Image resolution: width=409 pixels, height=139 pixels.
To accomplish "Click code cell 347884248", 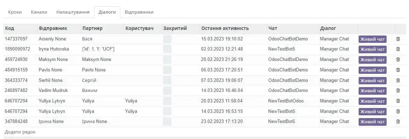I will coord(16,122).
